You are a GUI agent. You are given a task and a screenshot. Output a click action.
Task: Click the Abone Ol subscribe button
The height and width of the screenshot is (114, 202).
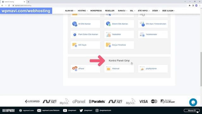coord(192,111)
